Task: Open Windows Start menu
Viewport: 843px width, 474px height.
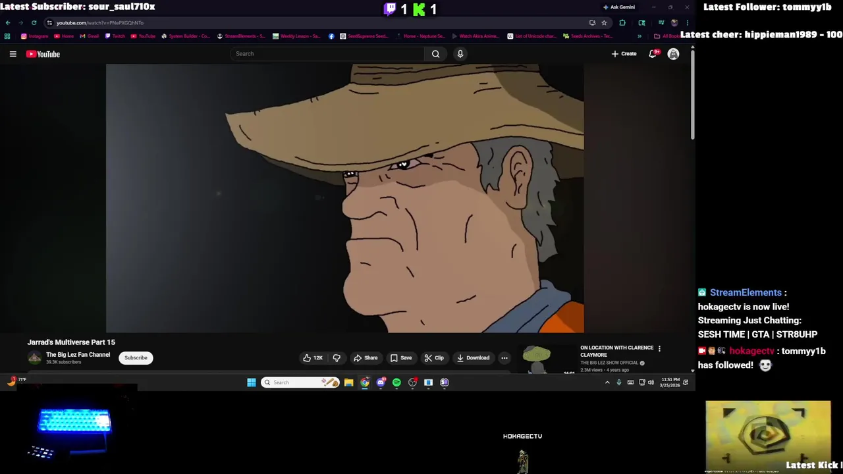Action: point(252,382)
